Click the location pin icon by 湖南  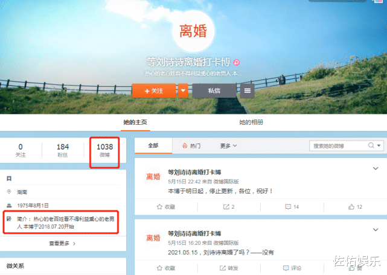[9, 192]
